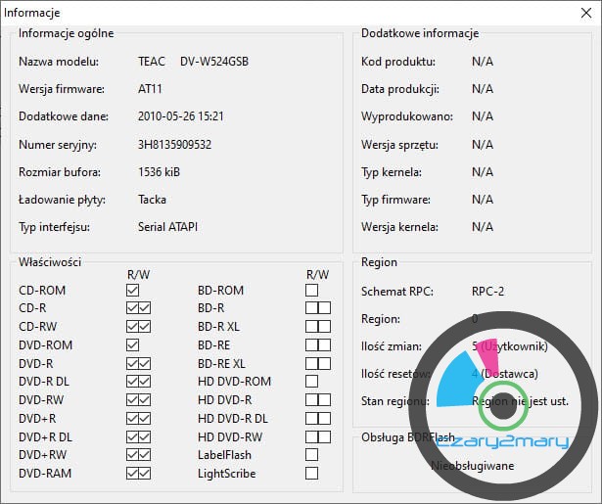The width and height of the screenshot is (602, 504).
Task: Toggle the CD-R read checkbox
Action: point(132,309)
